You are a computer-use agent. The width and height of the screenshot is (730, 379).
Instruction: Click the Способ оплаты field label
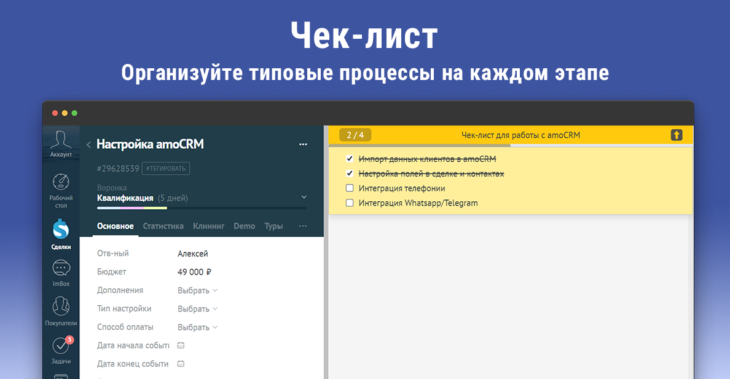tap(125, 327)
